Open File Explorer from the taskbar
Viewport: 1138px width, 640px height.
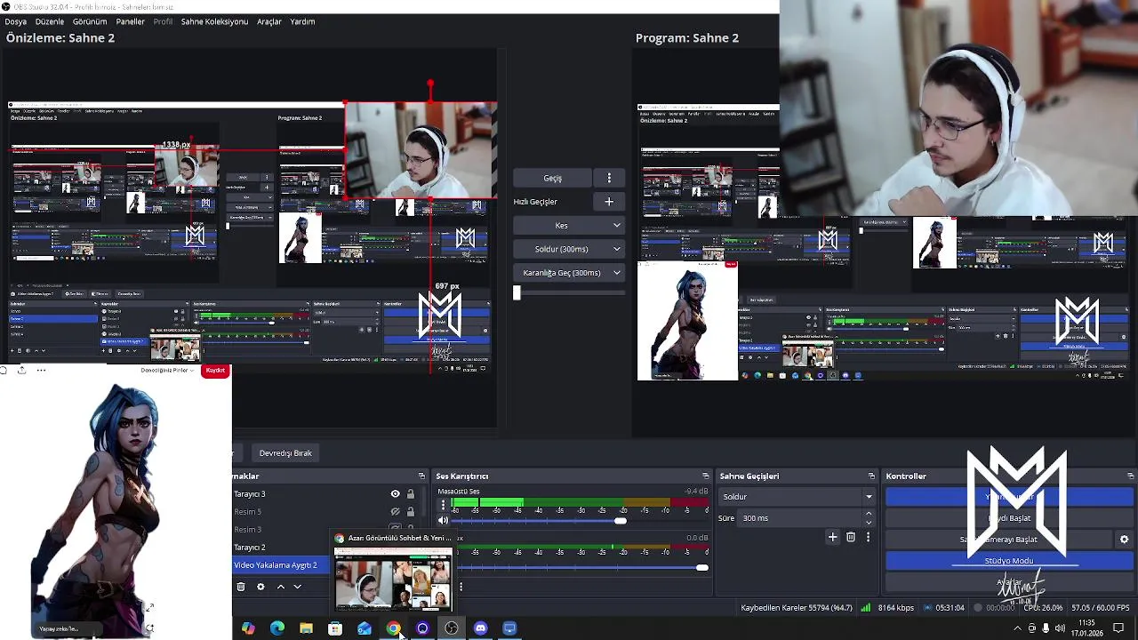tap(306, 628)
